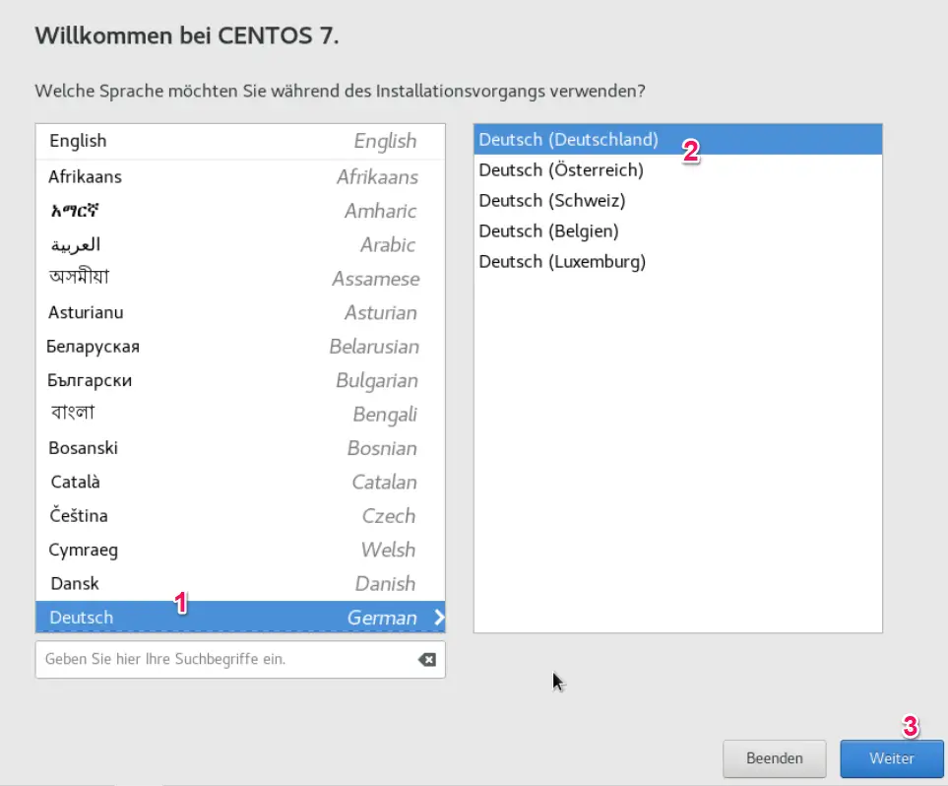Choose Català in the language list

pos(240,482)
